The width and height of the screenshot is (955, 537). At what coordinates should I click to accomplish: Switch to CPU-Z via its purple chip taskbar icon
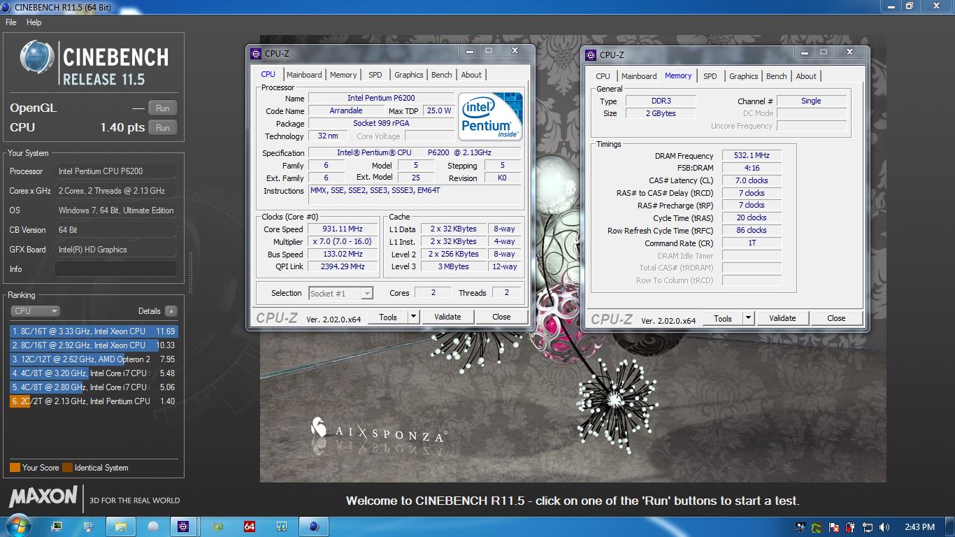[184, 527]
